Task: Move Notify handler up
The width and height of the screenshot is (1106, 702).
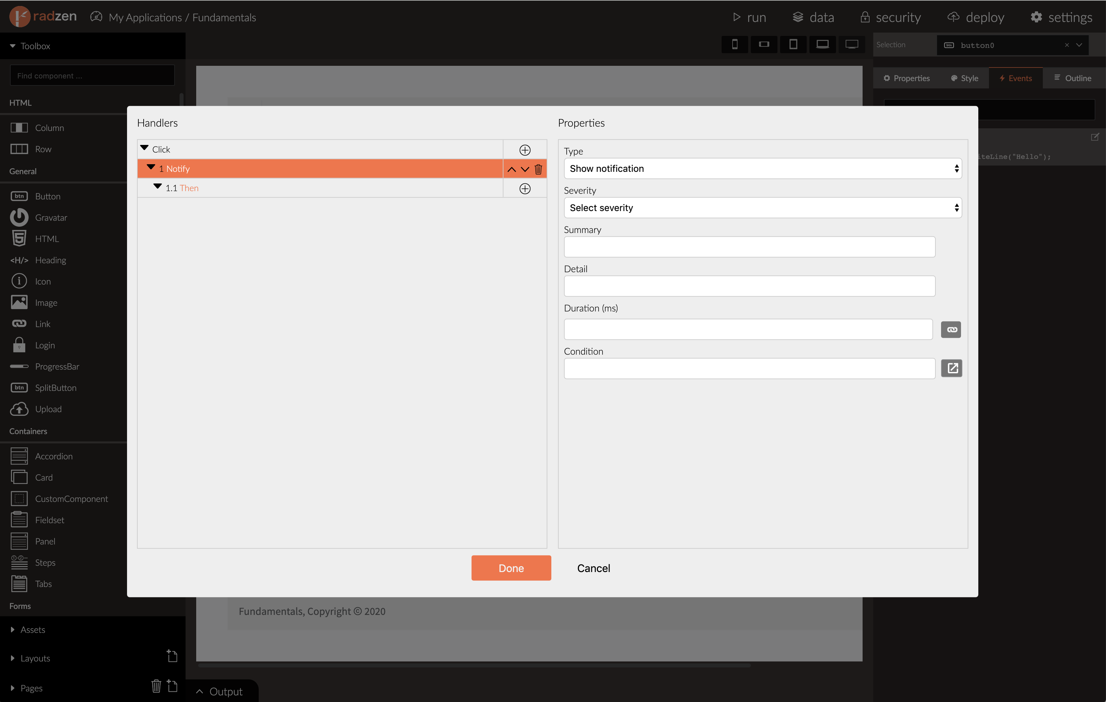Action: click(511, 170)
